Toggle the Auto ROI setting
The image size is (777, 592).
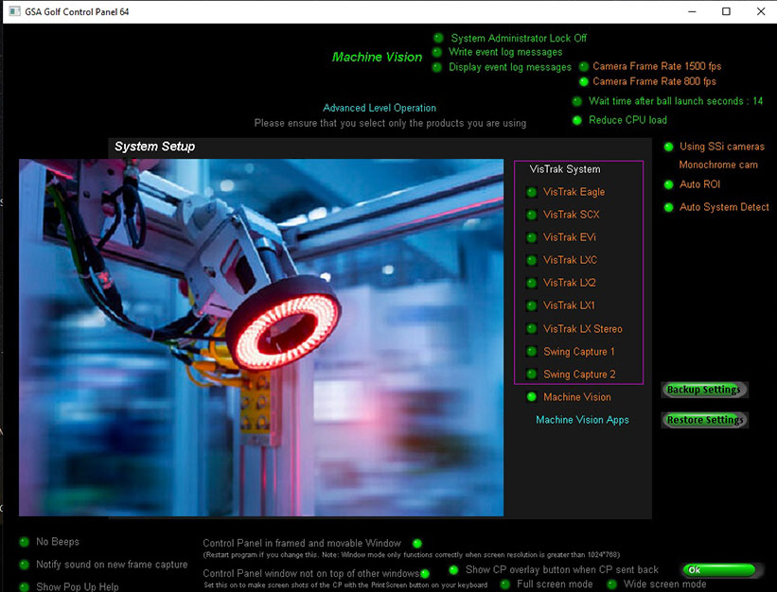(x=668, y=184)
